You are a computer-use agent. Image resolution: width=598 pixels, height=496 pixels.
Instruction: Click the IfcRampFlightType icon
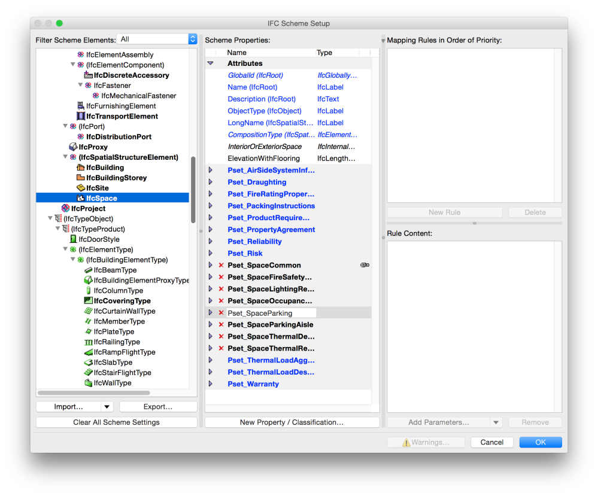tap(89, 352)
